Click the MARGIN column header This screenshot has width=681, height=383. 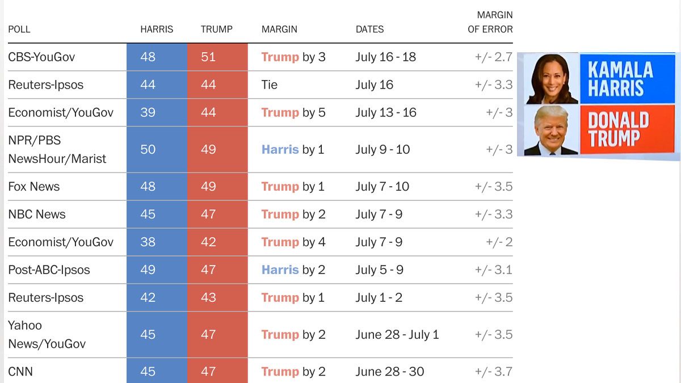[279, 29]
